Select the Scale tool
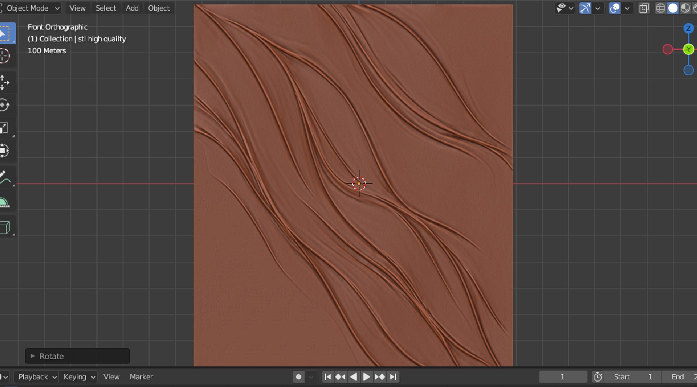Image resolution: width=697 pixels, height=387 pixels. point(4,128)
